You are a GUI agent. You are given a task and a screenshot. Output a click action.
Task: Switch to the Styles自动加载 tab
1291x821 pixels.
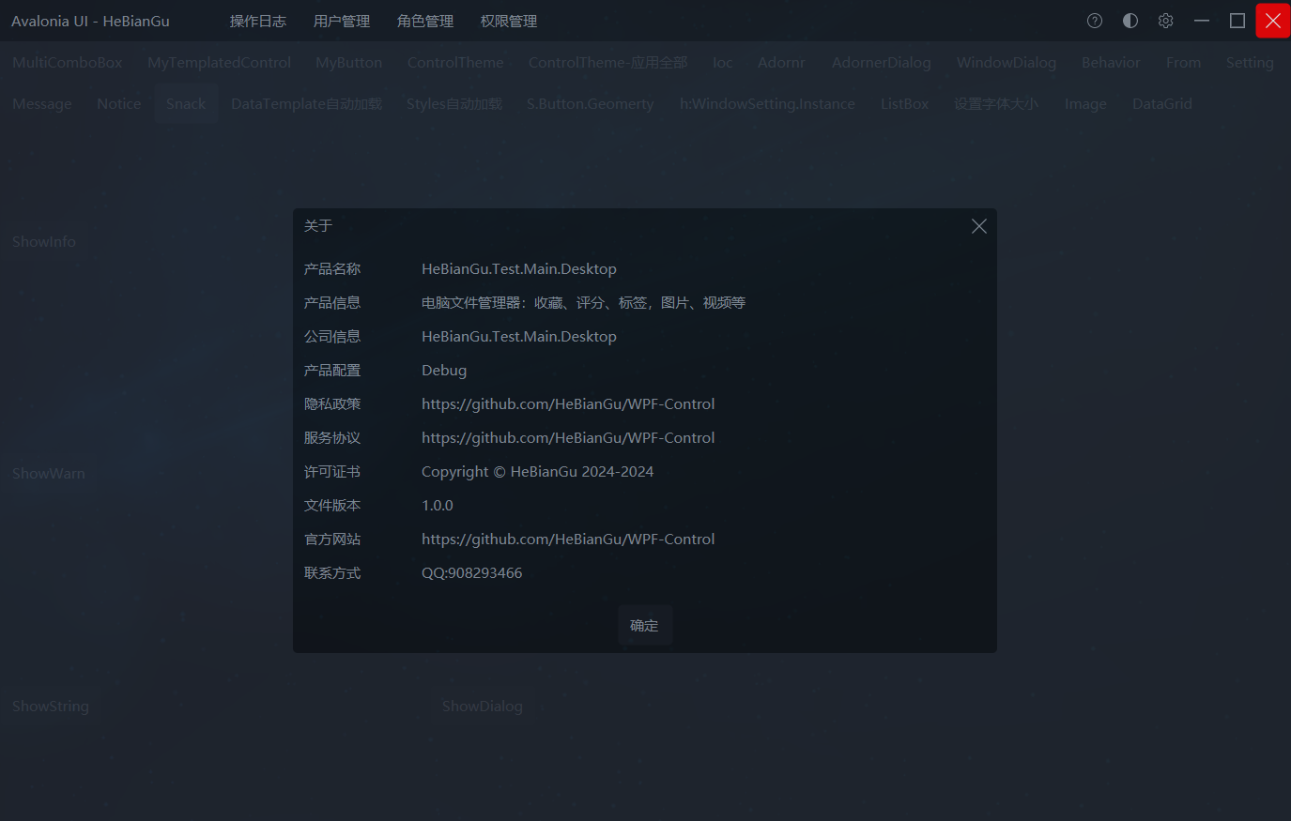(x=454, y=104)
